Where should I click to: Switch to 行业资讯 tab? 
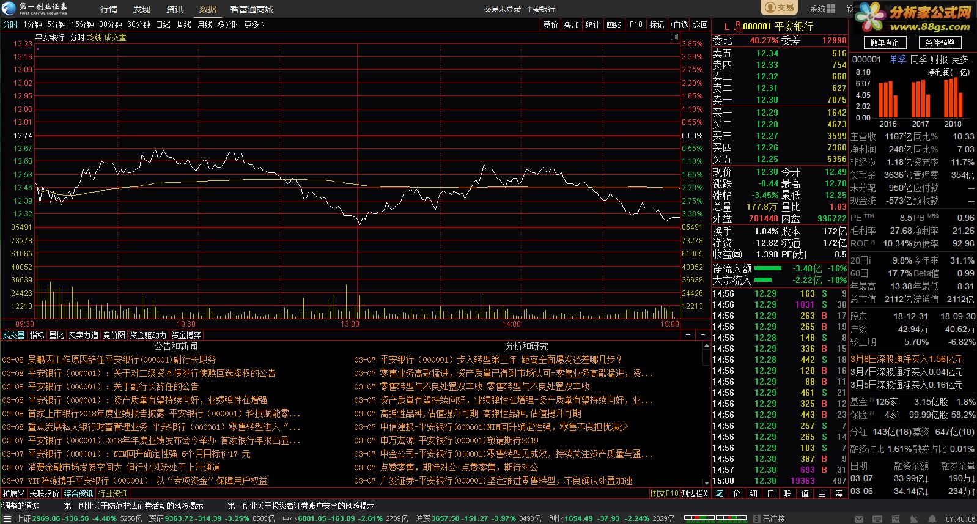[112, 493]
